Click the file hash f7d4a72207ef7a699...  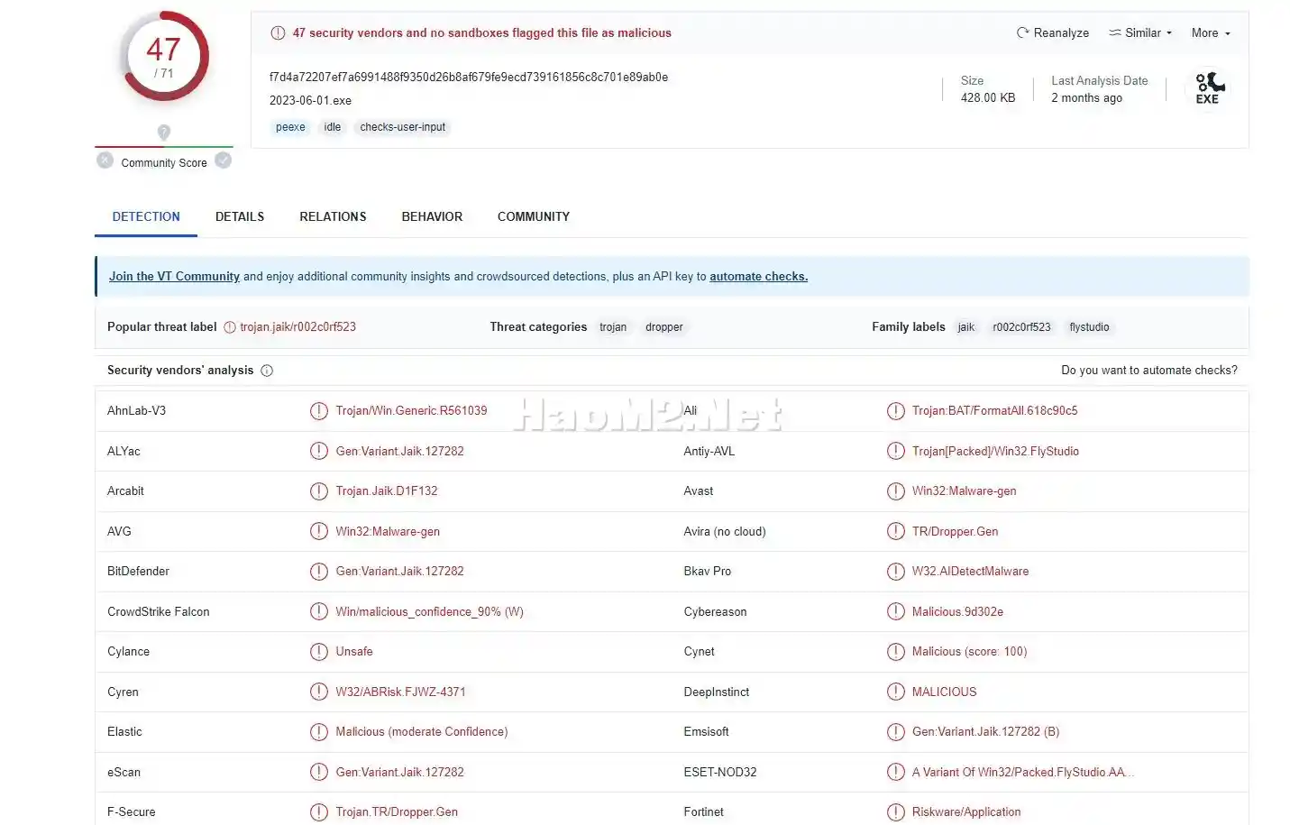[x=469, y=77]
